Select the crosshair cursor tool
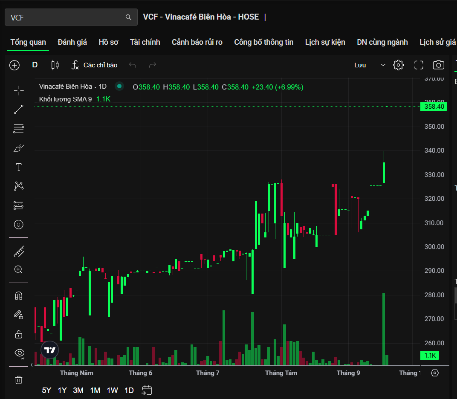This screenshot has height=399, width=457. pos(19,90)
